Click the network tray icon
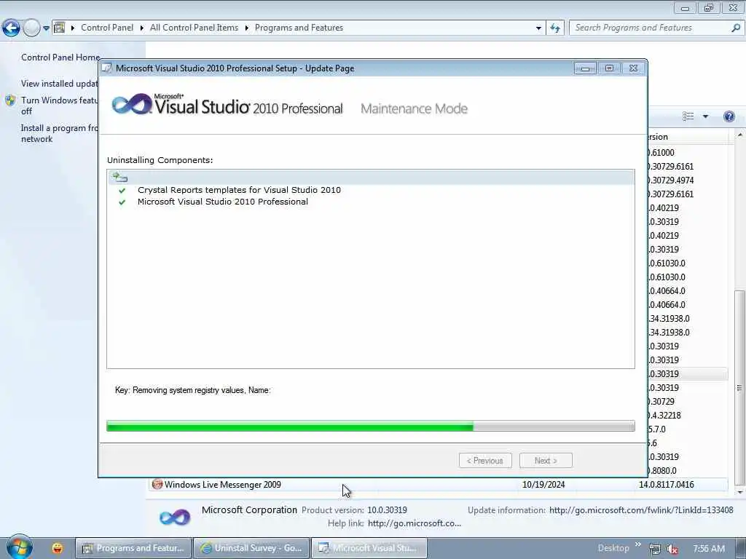This screenshot has height=559, width=746. 655,549
